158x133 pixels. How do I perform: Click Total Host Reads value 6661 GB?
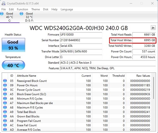tap(144, 35)
